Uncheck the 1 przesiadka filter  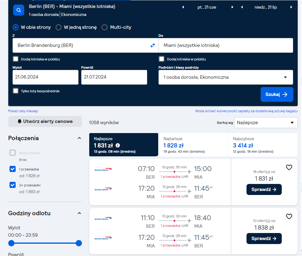coord(13,169)
